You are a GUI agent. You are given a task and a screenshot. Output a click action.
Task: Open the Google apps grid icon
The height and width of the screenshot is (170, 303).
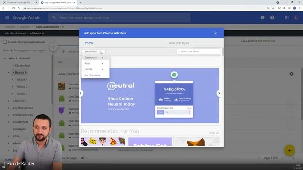[287, 17]
